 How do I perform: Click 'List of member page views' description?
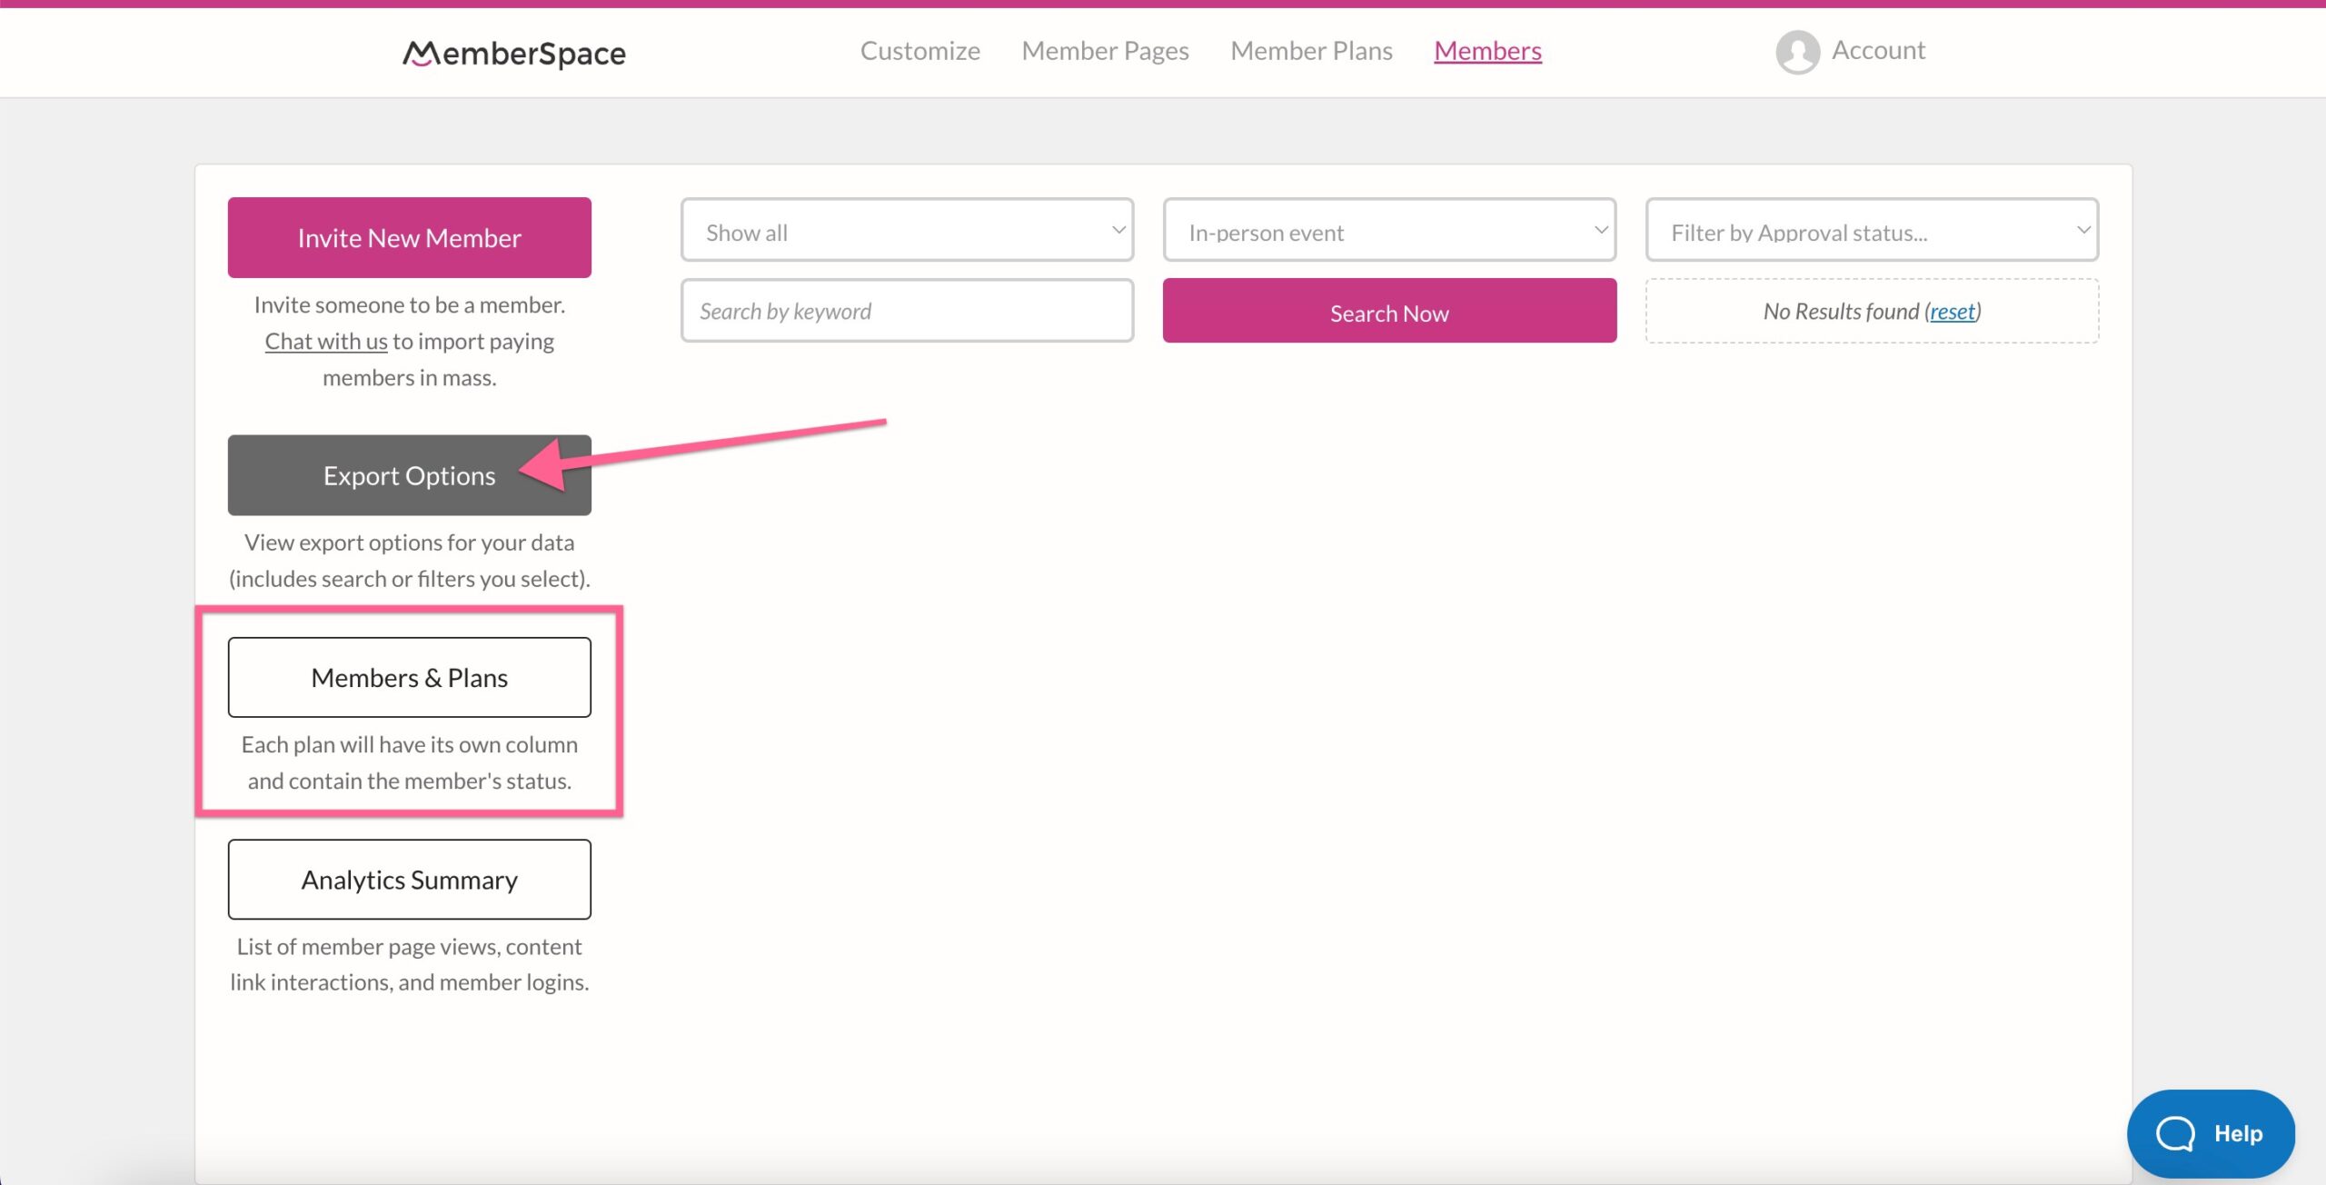(409, 964)
